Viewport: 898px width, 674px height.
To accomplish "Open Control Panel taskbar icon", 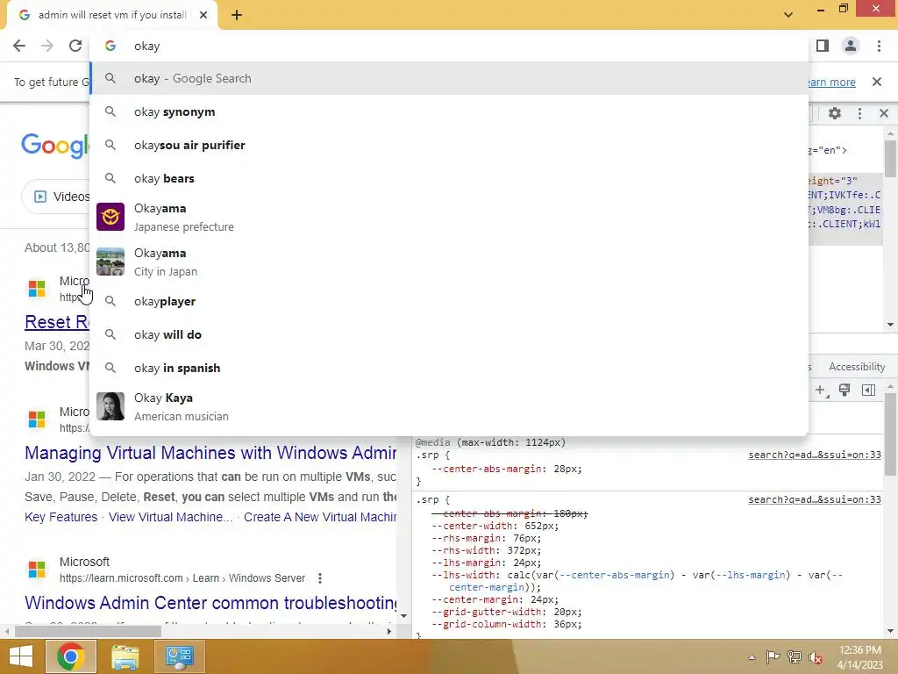I will (x=180, y=656).
